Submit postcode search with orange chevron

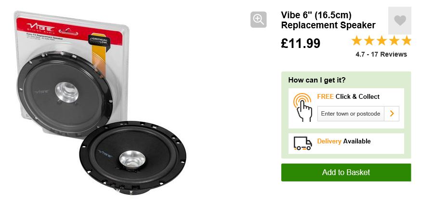tap(392, 114)
